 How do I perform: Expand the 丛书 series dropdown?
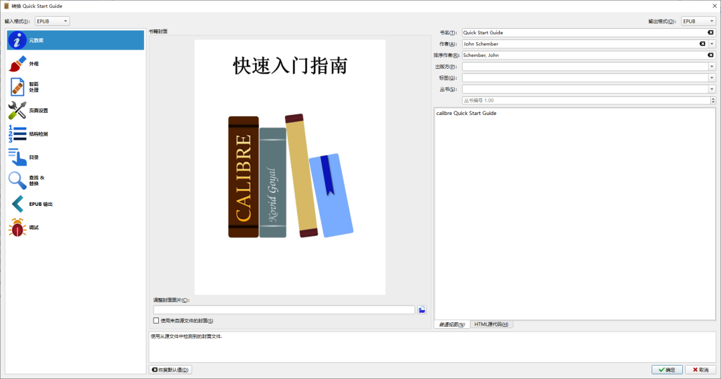[x=712, y=89]
